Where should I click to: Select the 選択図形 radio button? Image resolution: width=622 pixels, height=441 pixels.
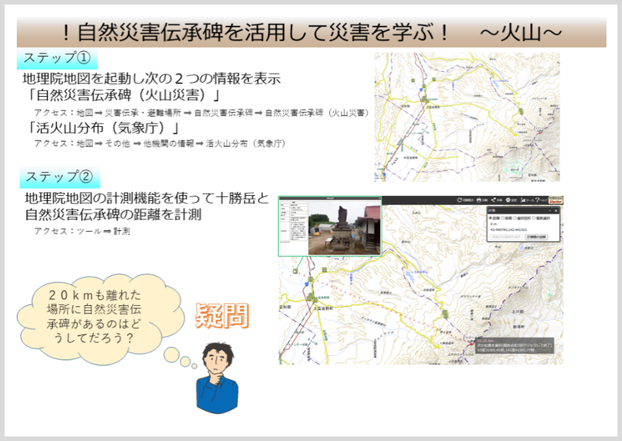click(515, 218)
